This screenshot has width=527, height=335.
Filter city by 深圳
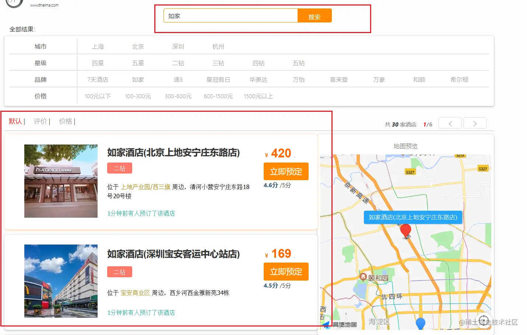(178, 47)
